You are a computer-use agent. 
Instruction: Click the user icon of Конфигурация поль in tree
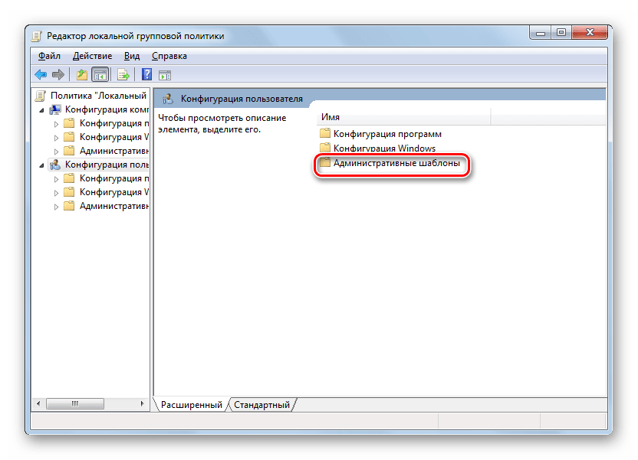point(55,165)
